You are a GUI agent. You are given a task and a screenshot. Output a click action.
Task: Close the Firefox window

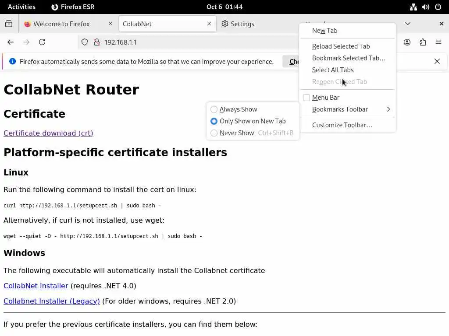pyautogui.click(x=441, y=24)
